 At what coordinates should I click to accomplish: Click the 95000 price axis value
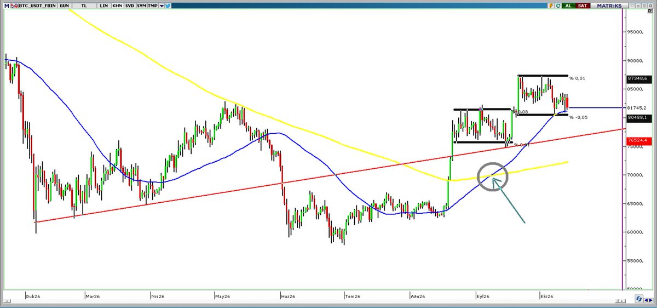pyautogui.click(x=636, y=32)
